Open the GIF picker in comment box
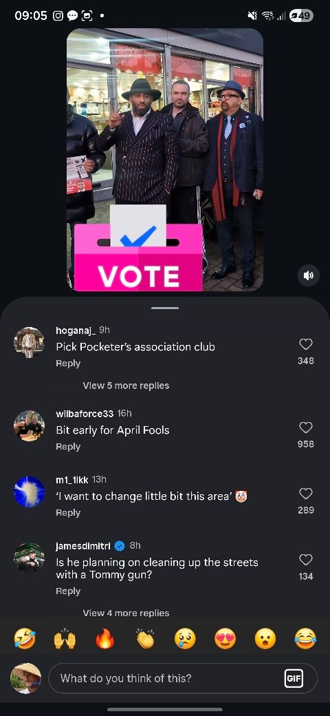Image resolution: width=330 pixels, height=716 pixels. click(294, 679)
